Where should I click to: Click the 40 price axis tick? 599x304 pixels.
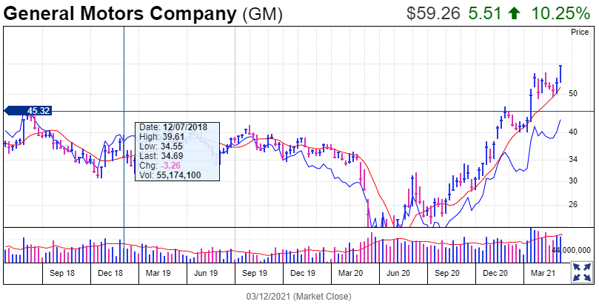point(572,132)
